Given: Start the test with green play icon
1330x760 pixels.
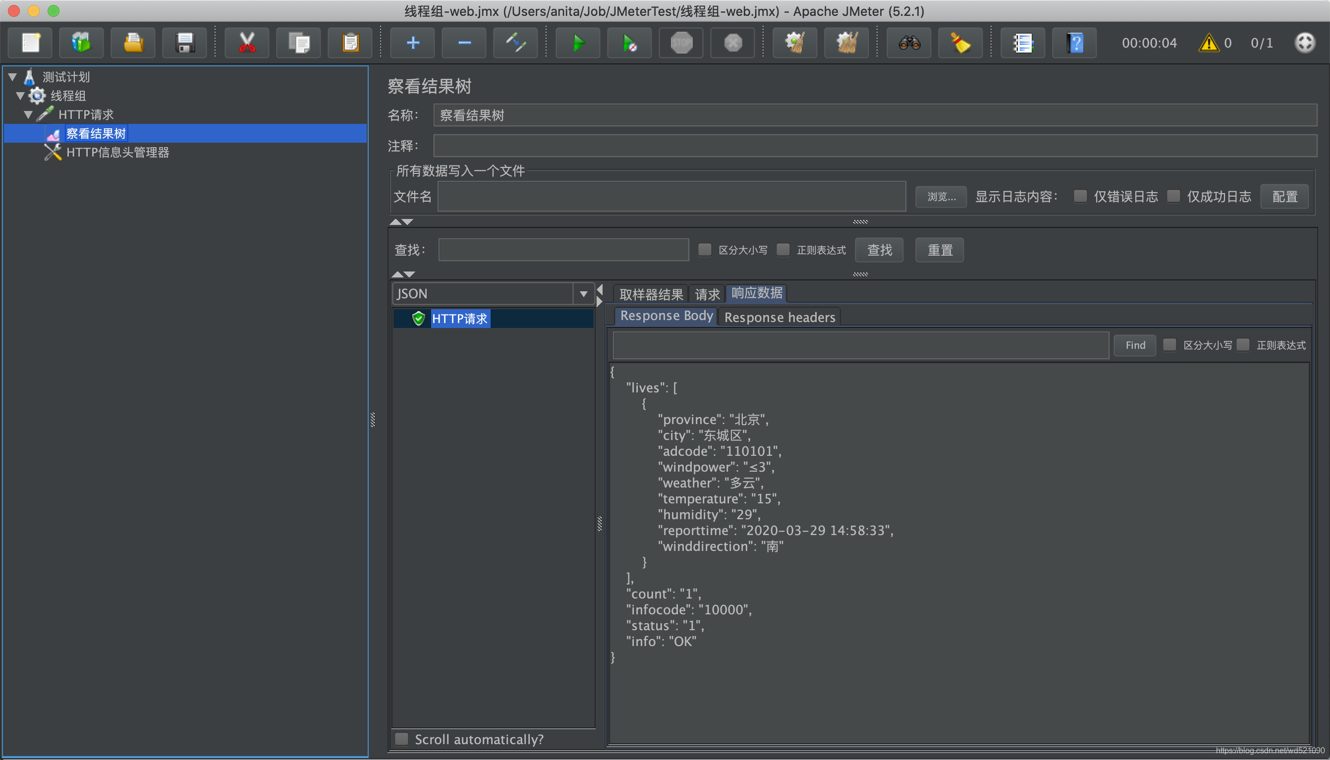Looking at the screenshot, I should [x=578, y=43].
